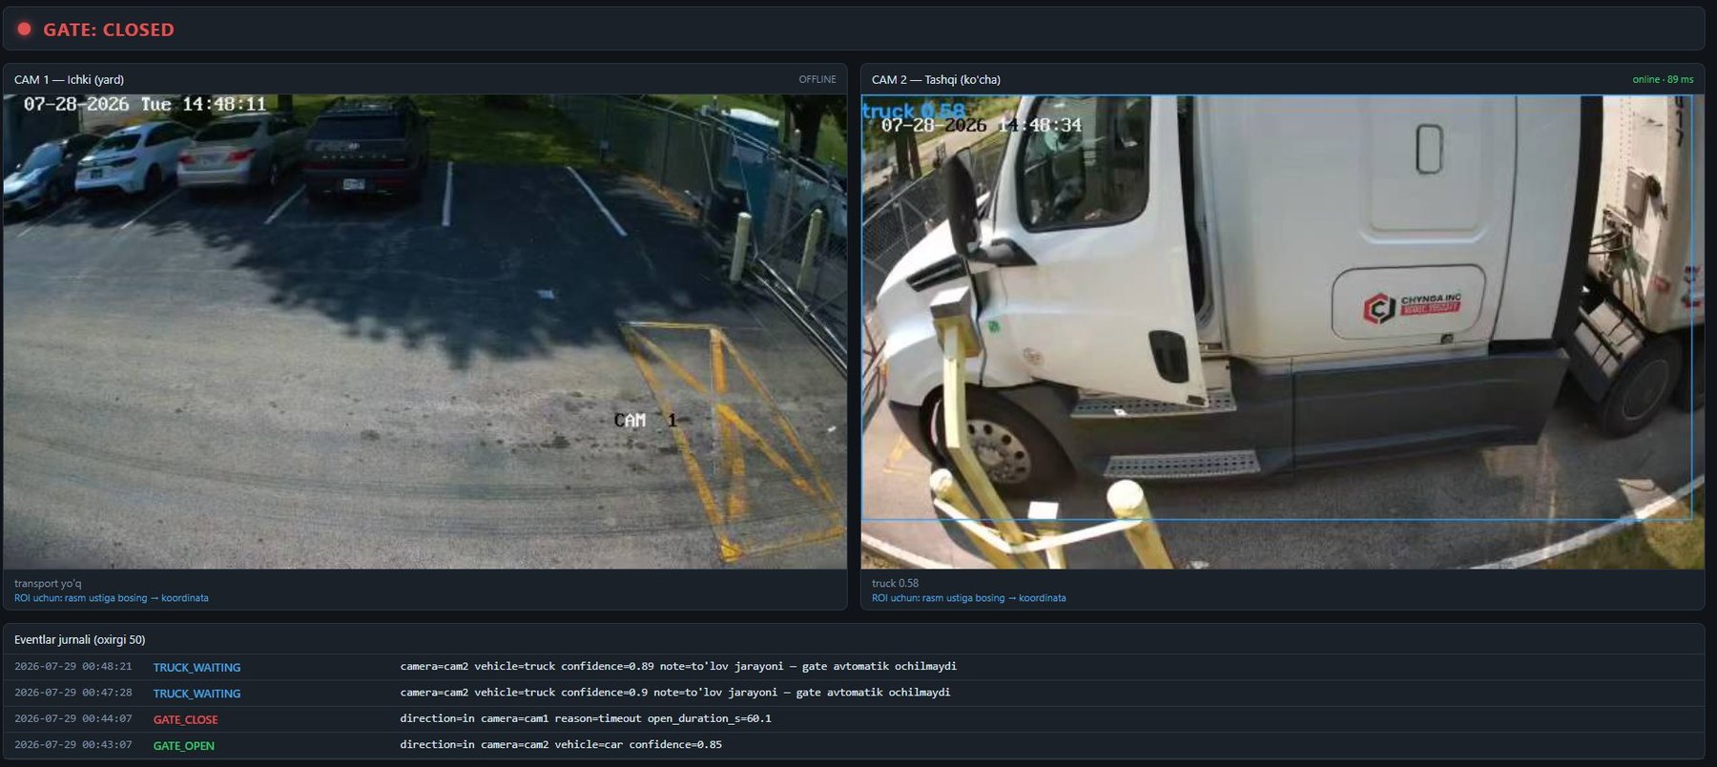The width and height of the screenshot is (1717, 767).
Task: Click the transport yo'q status text
Action: (x=48, y=583)
